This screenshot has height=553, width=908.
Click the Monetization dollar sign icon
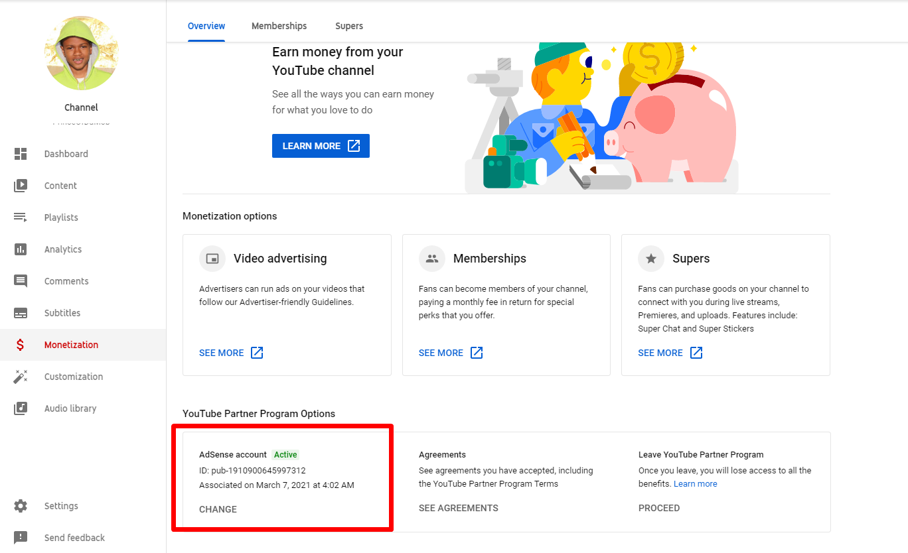[21, 345]
